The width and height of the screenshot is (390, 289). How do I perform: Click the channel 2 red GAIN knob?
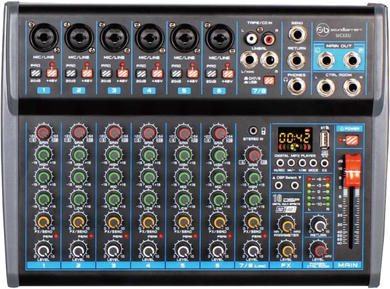click(78, 132)
